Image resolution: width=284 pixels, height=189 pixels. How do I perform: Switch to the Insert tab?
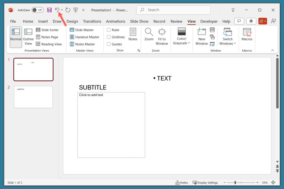43,21
